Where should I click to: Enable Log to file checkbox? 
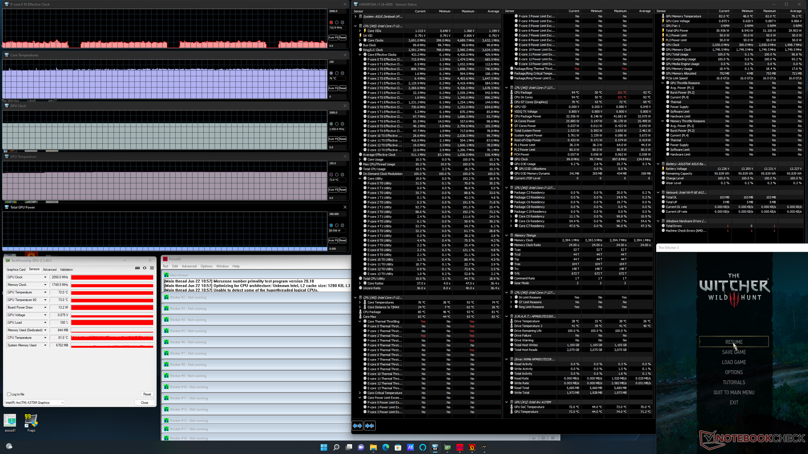tap(9, 394)
